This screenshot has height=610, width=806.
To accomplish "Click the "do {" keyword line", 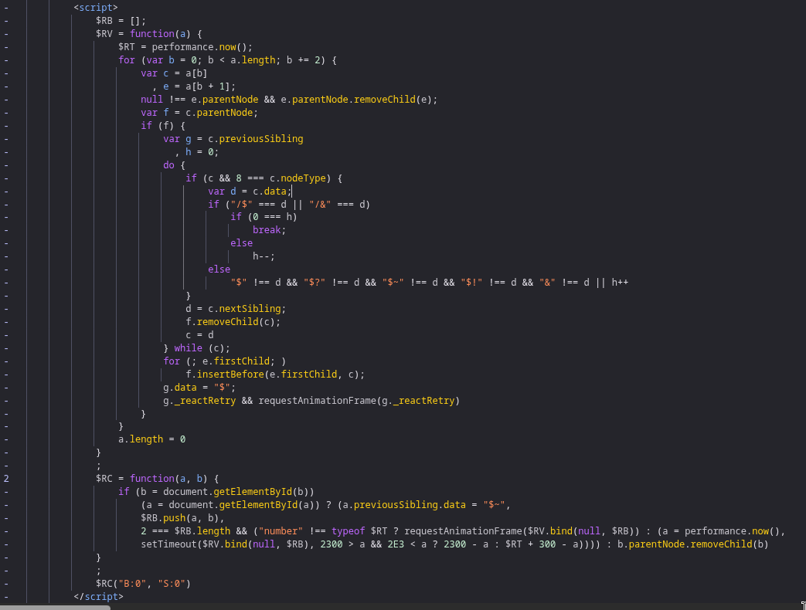I will [x=174, y=165].
